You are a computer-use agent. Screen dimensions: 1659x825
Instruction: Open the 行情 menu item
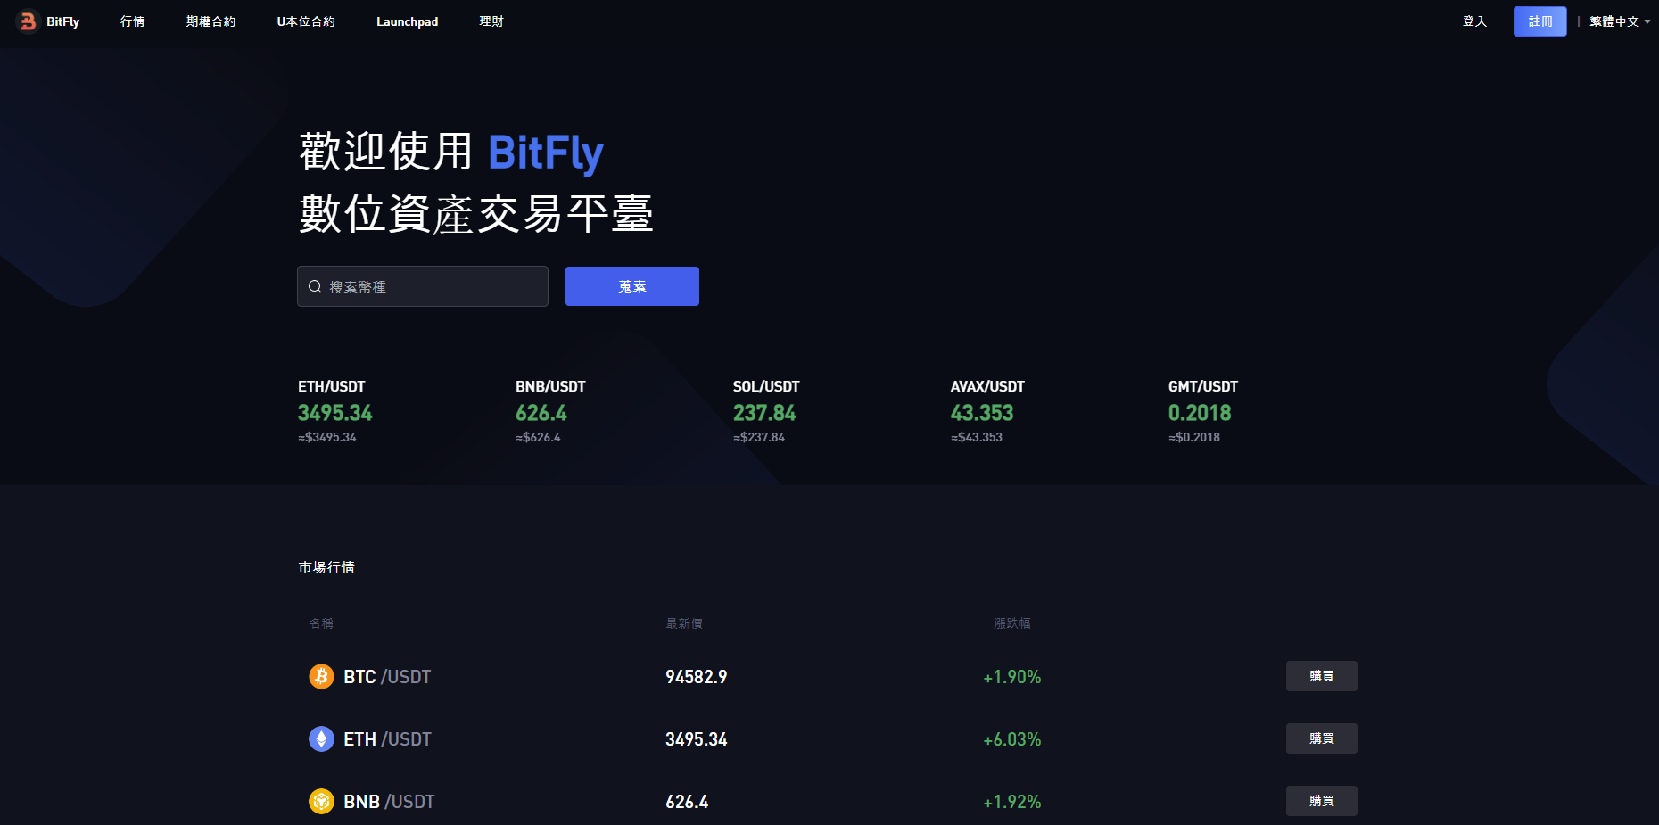click(x=132, y=21)
